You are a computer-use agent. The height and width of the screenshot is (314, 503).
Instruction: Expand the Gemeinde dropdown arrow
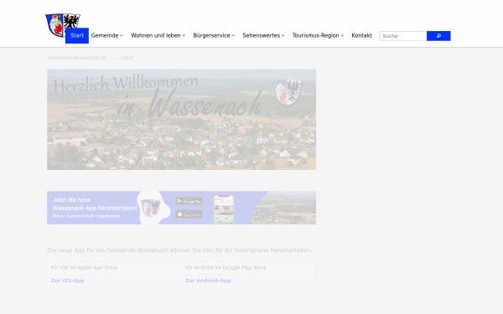pos(122,36)
